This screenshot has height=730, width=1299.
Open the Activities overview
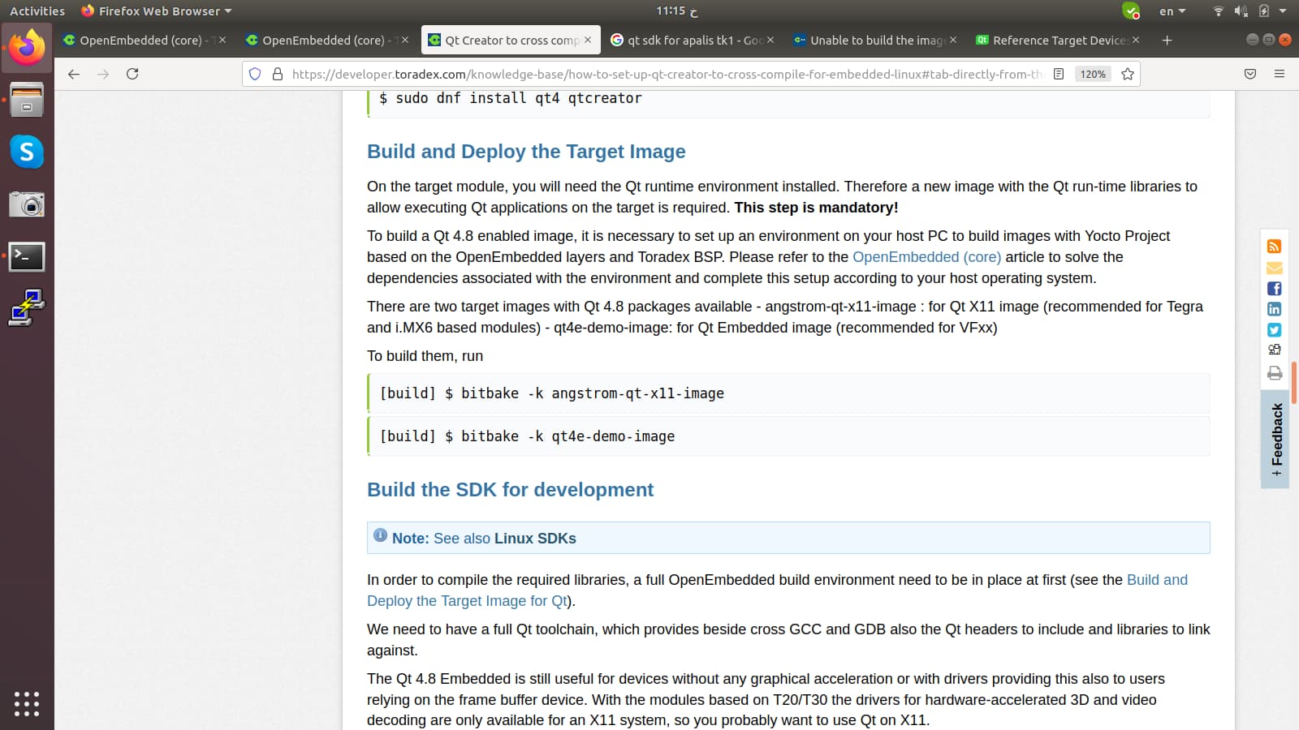tap(37, 11)
